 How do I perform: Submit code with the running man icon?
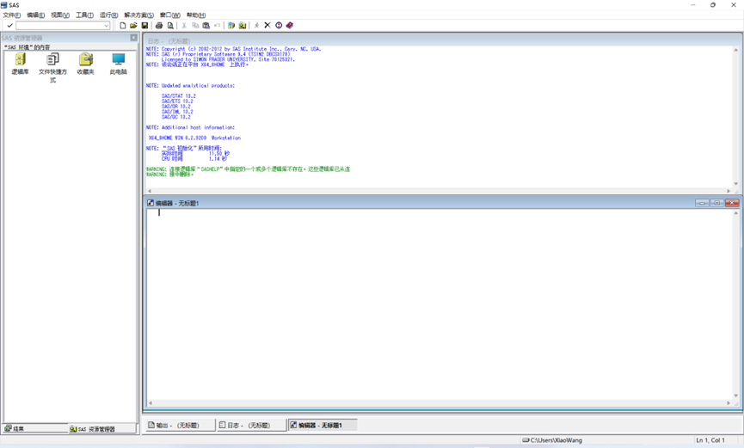256,25
